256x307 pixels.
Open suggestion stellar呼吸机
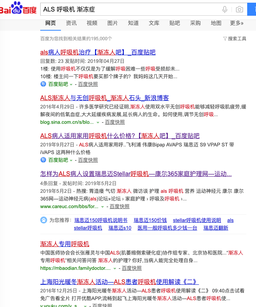(x=88, y=228)
